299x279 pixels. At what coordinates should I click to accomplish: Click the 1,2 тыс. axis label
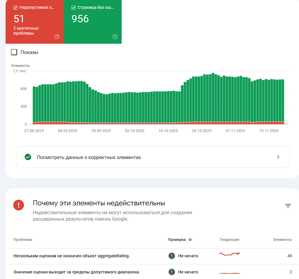(x=20, y=71)
